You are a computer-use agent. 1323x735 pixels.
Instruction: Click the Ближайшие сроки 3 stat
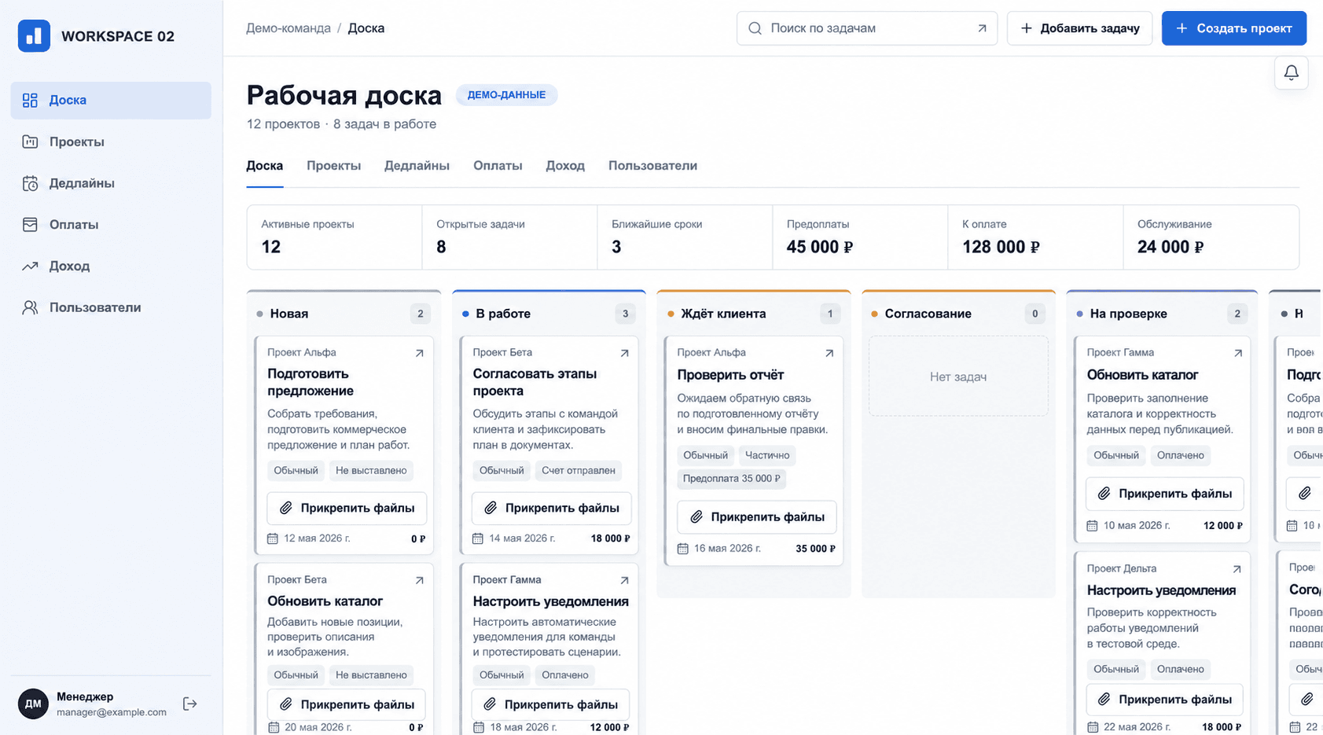pyautogui.click(x=685, y=237)
